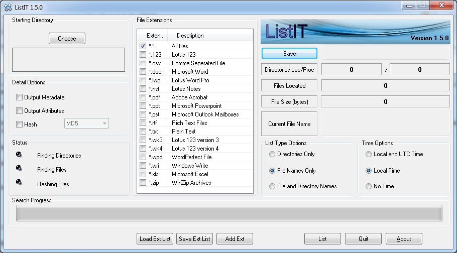Click the Exten... column header
Screen dimensions: 457x253
[x=153, y=36]
